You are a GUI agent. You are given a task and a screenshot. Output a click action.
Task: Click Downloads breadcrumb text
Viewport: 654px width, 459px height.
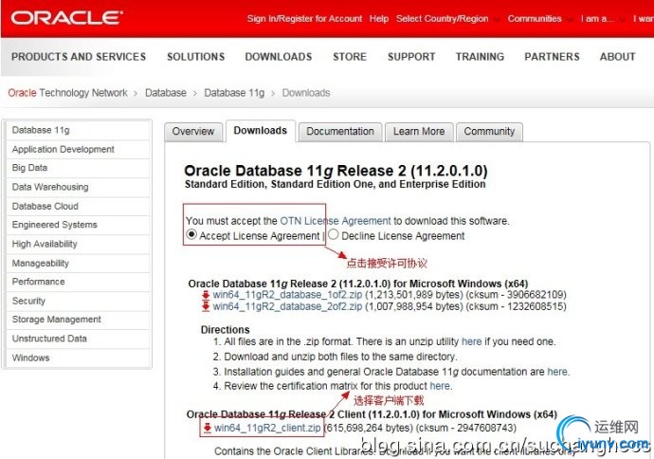306,93
